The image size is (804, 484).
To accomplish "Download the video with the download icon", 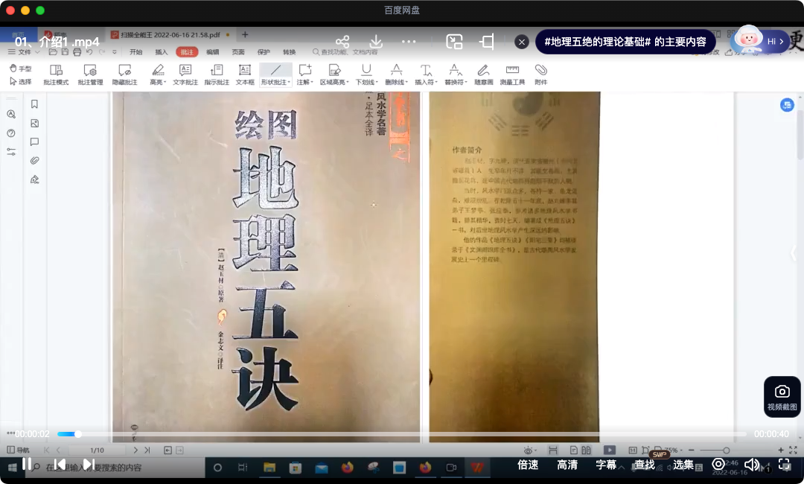I will coord(376,42).
